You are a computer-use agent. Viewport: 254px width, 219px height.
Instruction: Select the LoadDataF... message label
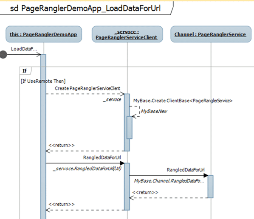24,49
